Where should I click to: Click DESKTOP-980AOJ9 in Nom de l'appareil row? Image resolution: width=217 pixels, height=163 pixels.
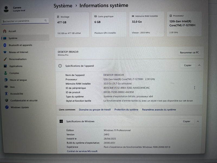(114, 75)
